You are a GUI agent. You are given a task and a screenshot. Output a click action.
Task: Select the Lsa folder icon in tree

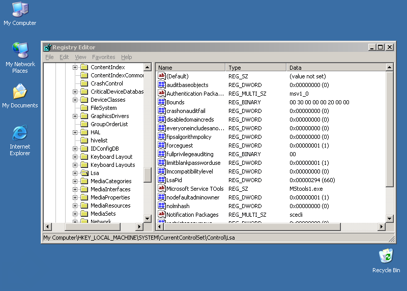point(84,173)
